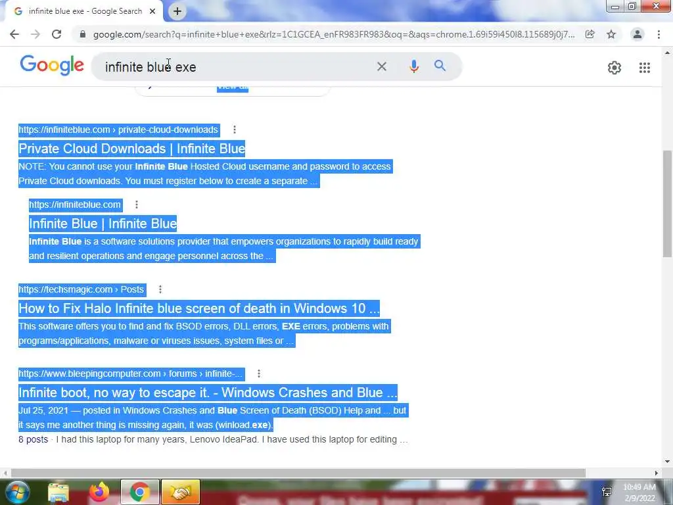Start voice search with the microphone
This screenshot has width=673, height=505.
point(414,66)
